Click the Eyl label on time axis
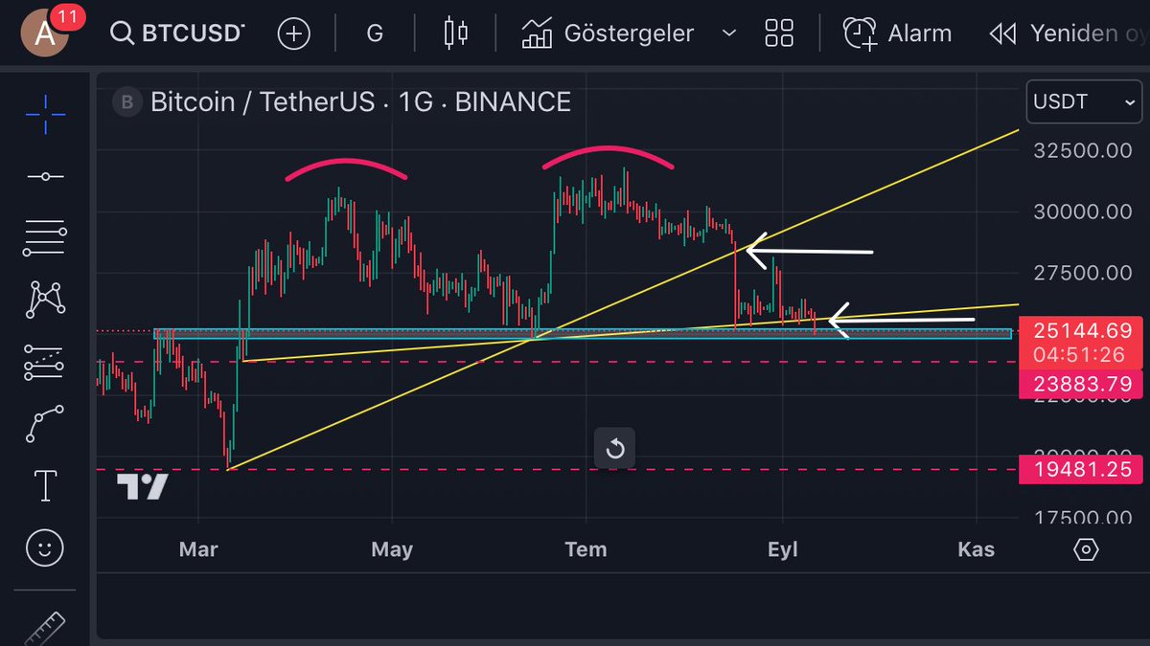Screen dimensions: 1150x646 pyautogui.click(x=783, y=549)
